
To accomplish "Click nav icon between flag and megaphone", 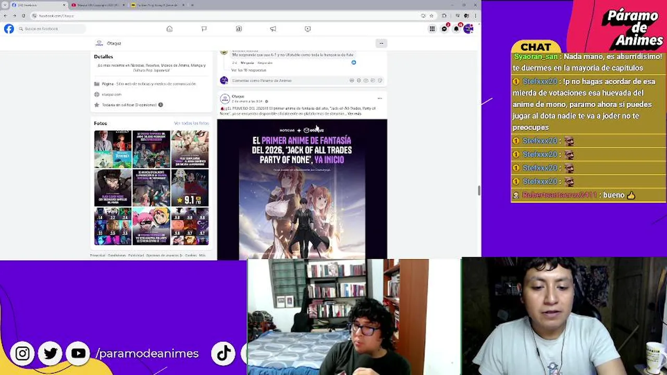I will tap(239, 29).
